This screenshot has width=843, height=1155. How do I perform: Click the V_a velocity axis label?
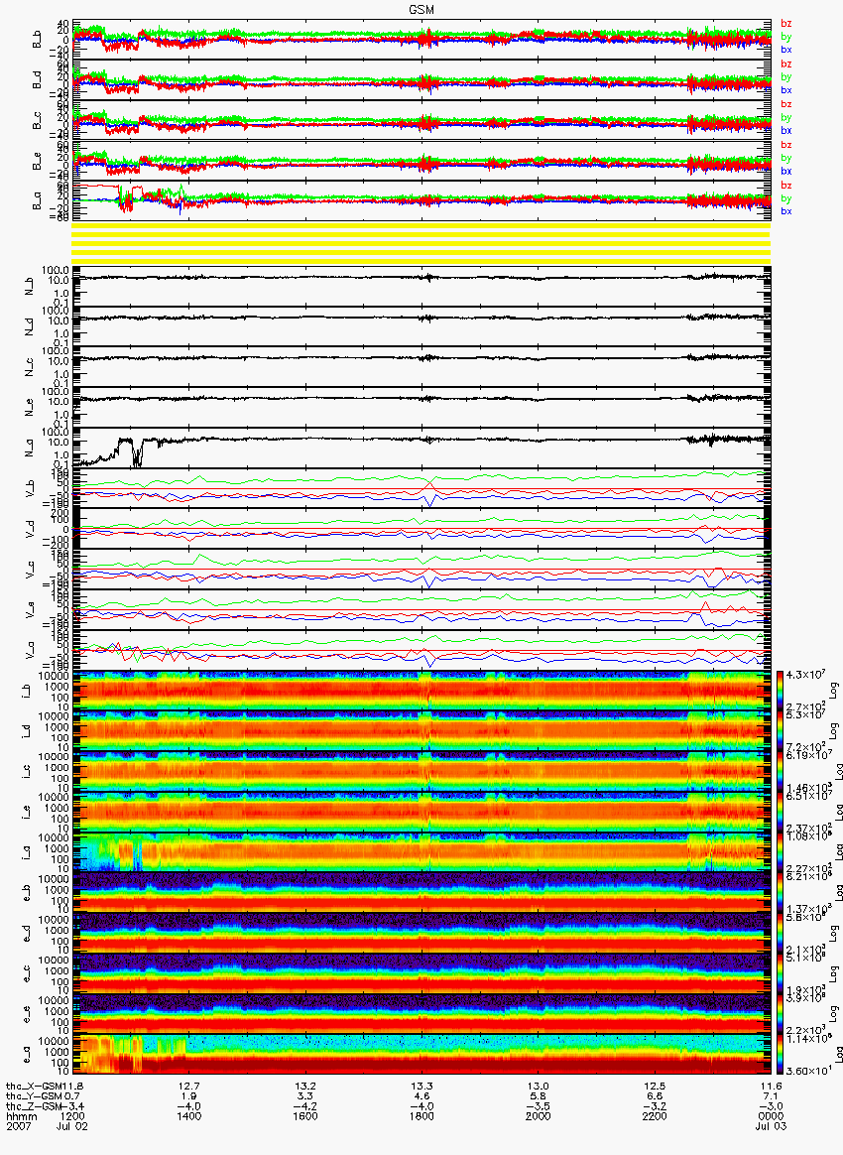(x=30, y=650)
